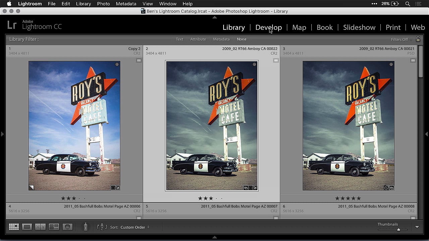Toggle flag on Amboy CA 00022 thumbnail

(276, 61)
